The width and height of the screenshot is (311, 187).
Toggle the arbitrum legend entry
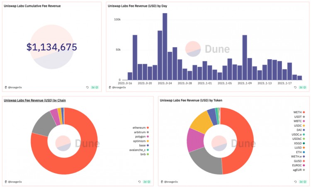pyautogui.click(x=141, y=132)
